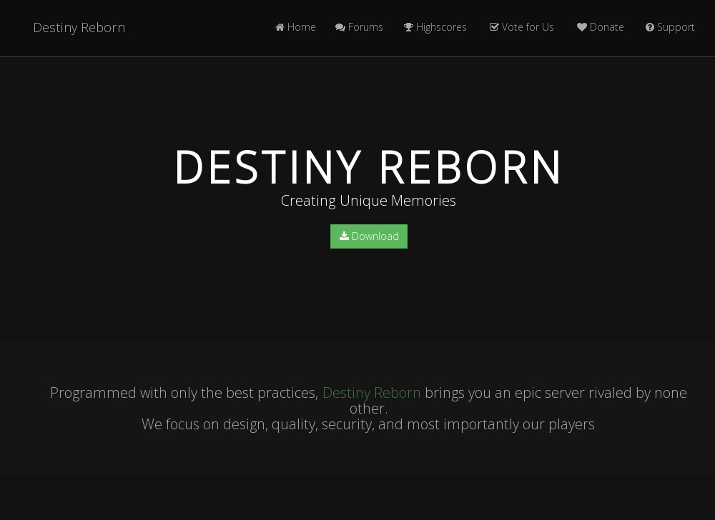Click the house icon beside Home
This screenshot has height=520, width=715.
click(x=280, y=27)
